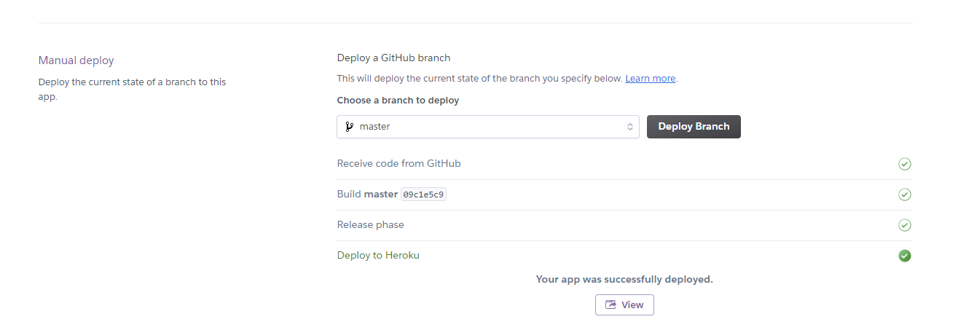Viewport: 958px width, 322px height.
Task: Click the successfully deployed message
Action: coord(624,279)
